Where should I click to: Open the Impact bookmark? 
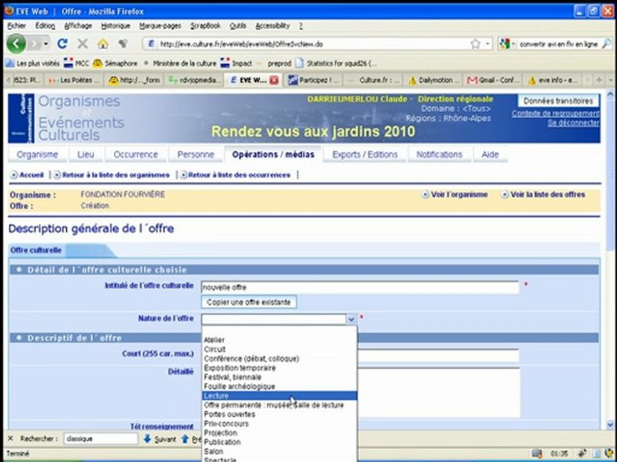pyautogui.click(x=237, y=64)
